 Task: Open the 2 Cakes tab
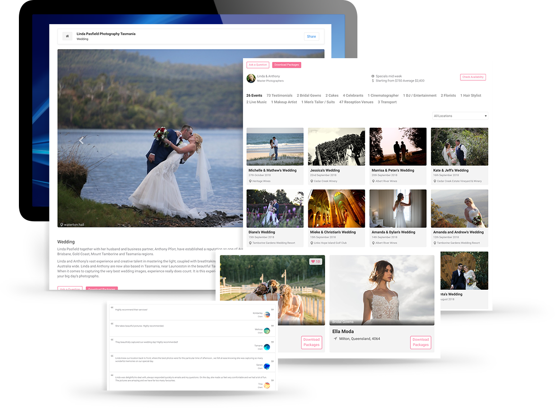pyautogui.click(x=332, y=95)
